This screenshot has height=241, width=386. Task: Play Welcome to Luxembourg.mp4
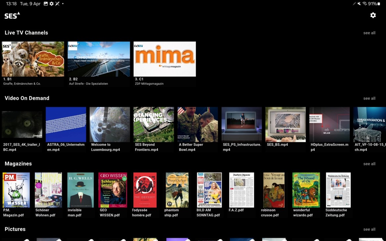click(110, 124)
